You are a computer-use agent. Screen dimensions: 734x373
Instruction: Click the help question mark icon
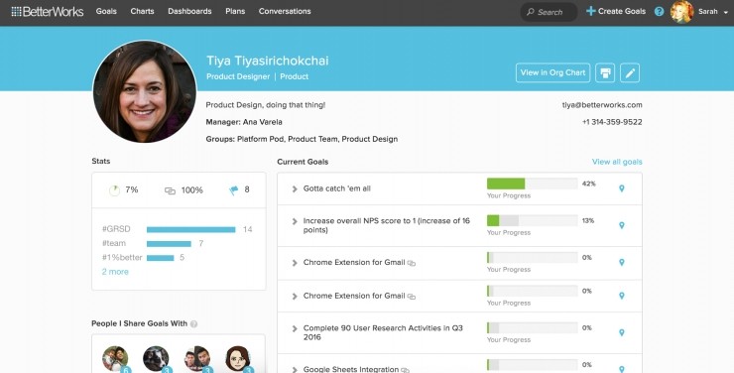(x=659, y=11)
